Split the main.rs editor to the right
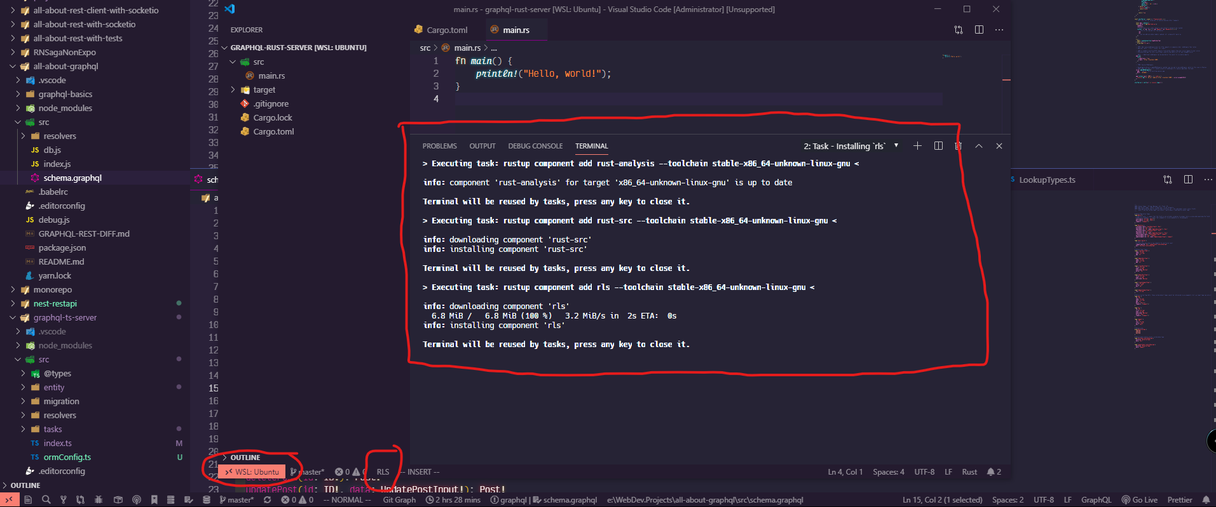Image resolution: width=1216 pixels, height=507 pixels. tap(979, 30)
